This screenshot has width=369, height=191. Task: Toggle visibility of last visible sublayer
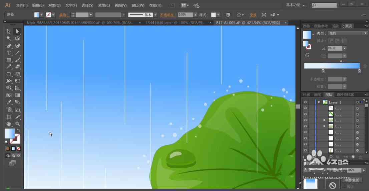click(306, 150)
